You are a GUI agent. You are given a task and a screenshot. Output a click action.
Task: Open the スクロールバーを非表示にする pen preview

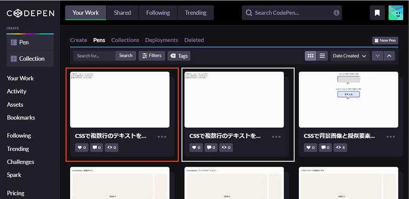(x=349, y=183)
